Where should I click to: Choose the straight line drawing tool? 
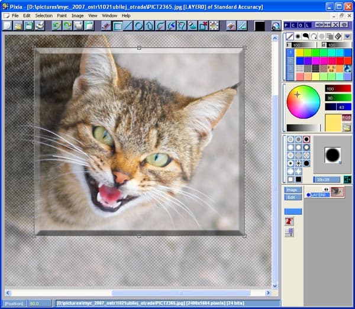coord(128,26)
